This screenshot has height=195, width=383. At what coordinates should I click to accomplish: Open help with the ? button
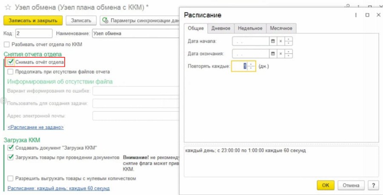(373, 185)
